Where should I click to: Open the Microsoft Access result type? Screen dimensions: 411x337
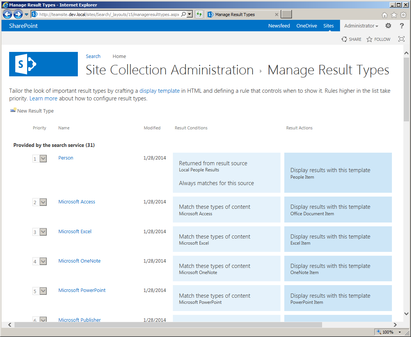[x=77, y=202]
